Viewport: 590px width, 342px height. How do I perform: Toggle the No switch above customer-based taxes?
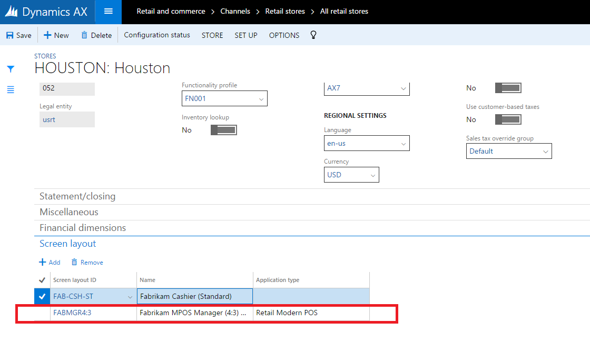tap(508, 88)
